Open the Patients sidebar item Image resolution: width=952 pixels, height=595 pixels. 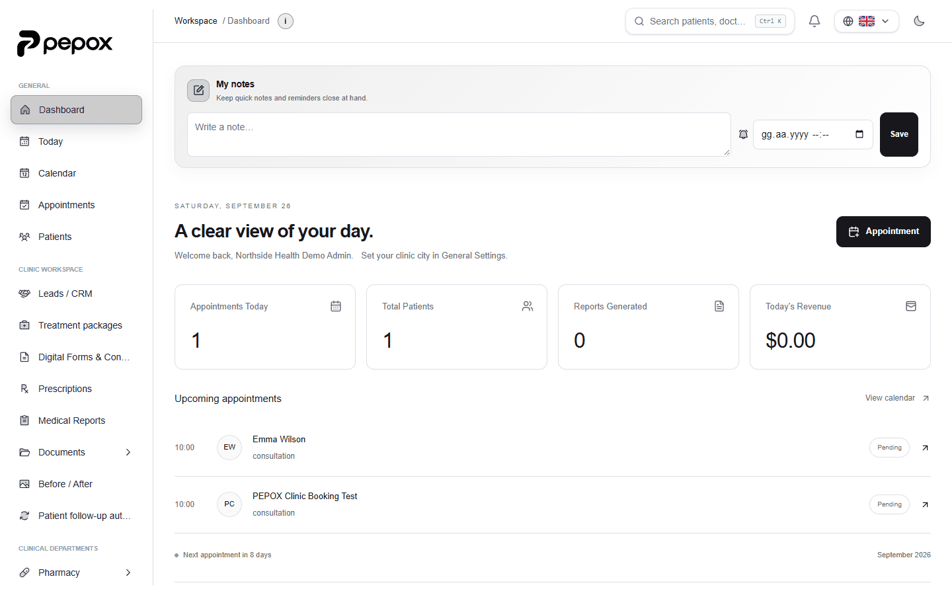tap(77, 237)
